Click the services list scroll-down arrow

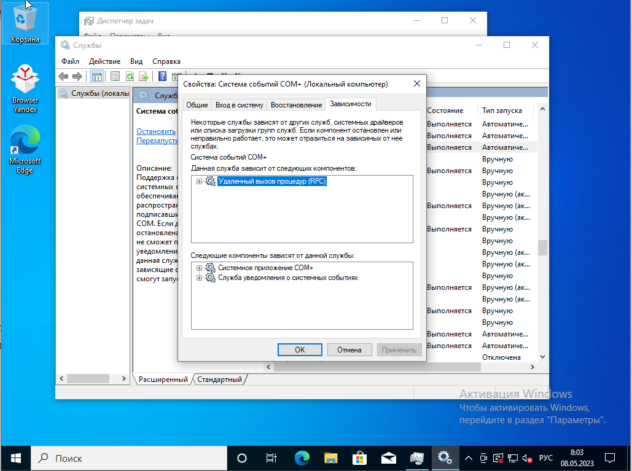click(x=542, y=357)
